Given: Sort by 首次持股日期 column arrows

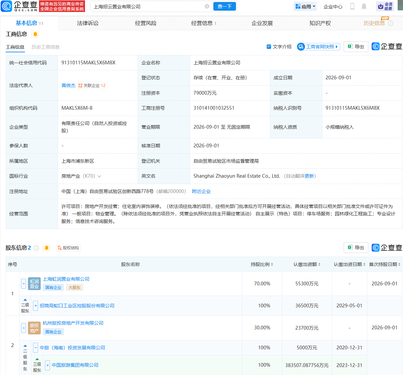Looking at the screenshot, I should (399, 264).
